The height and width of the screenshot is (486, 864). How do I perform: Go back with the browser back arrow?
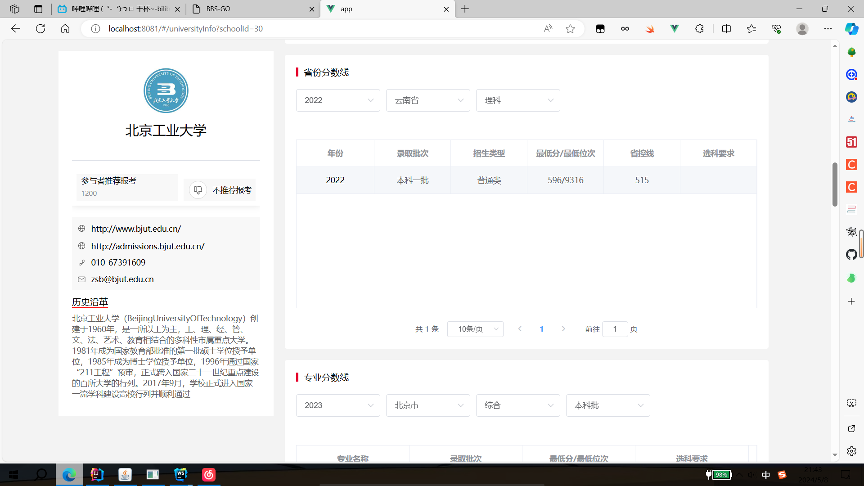(x=16, y=29)
